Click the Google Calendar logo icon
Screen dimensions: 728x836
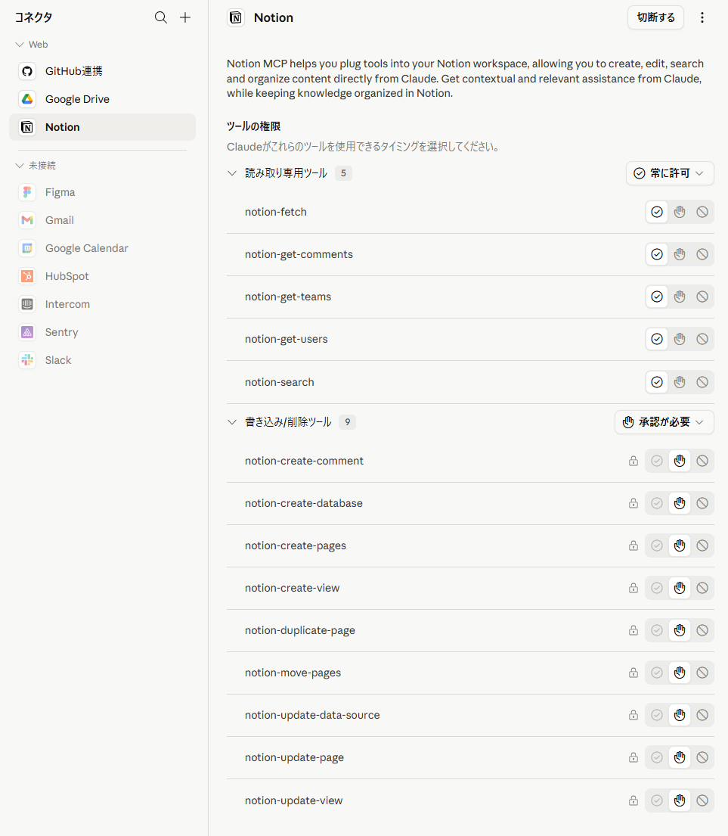click(x=27, y=248)
